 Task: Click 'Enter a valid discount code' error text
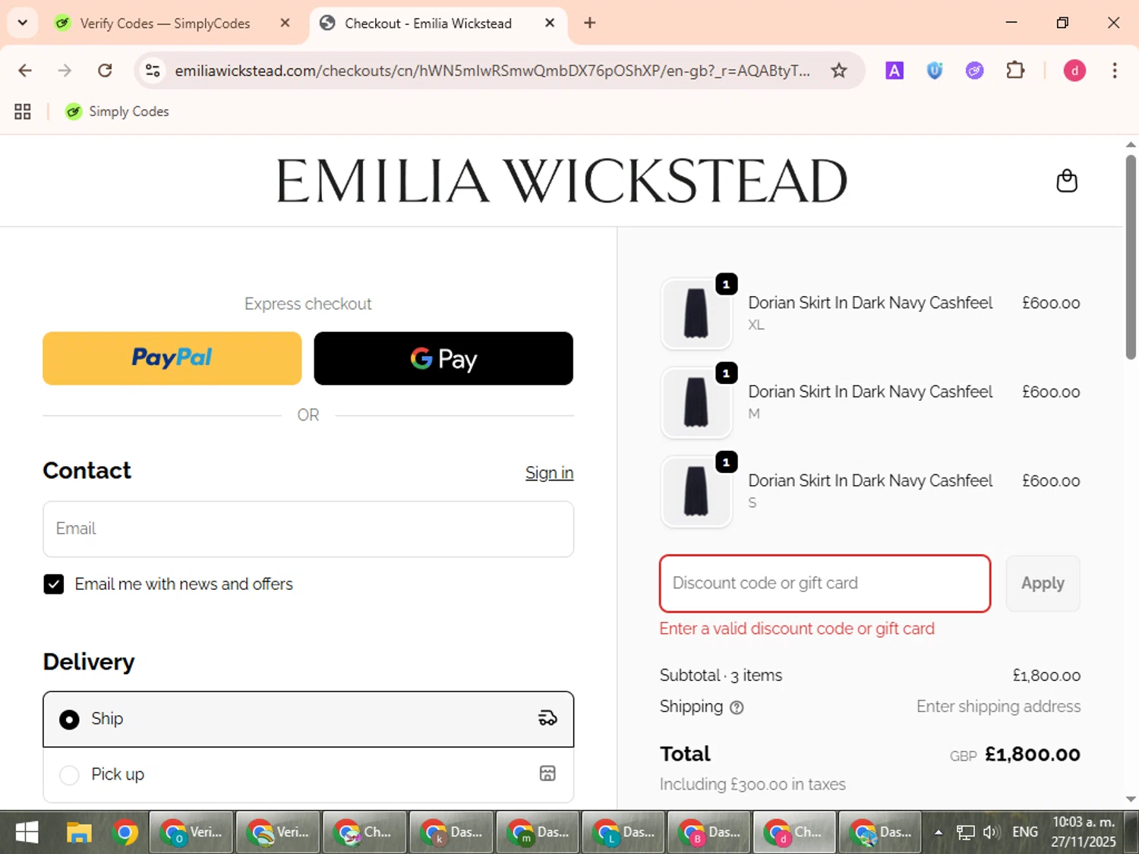(797, 629)
